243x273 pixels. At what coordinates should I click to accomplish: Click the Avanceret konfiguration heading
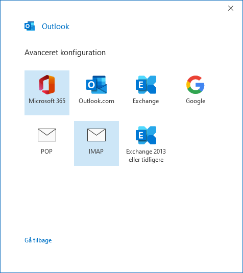coord(65,53)
